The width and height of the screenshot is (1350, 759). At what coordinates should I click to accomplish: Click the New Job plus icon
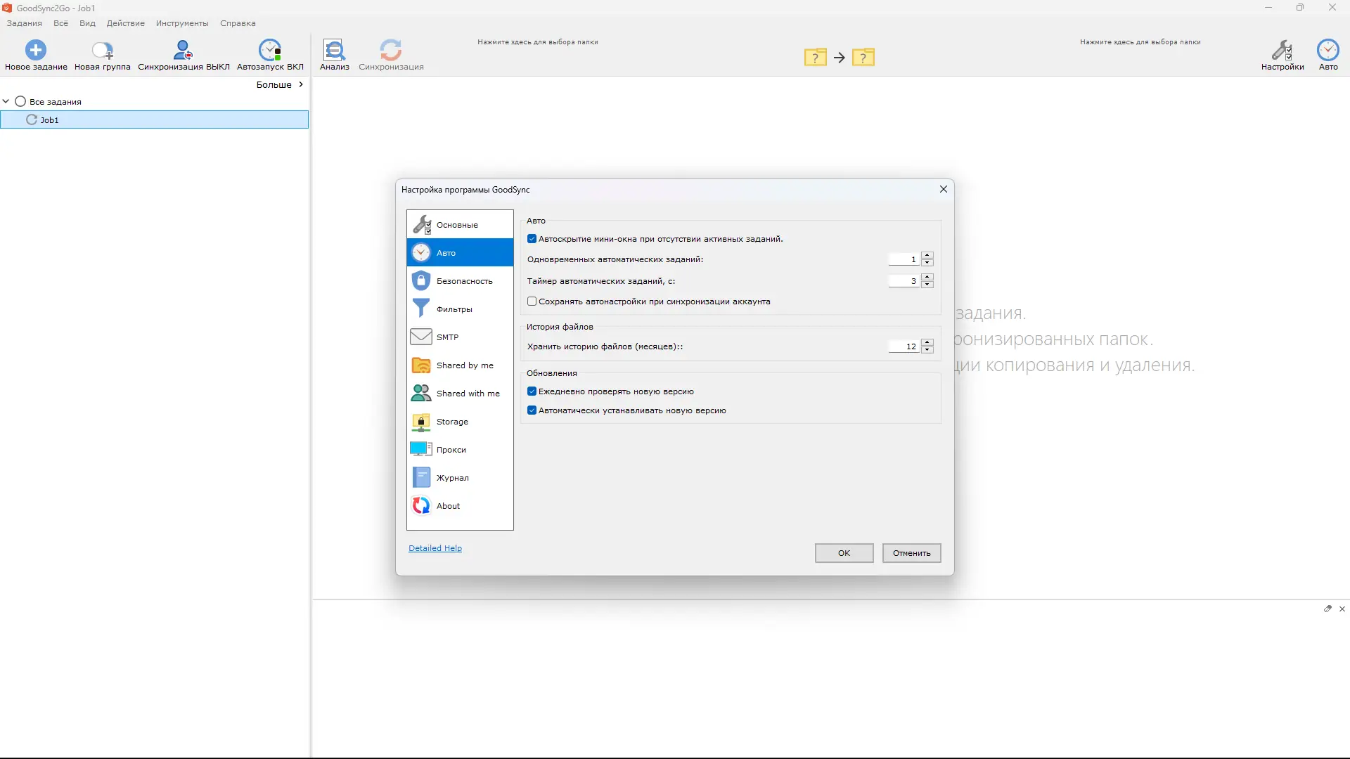tap(36, 50)
